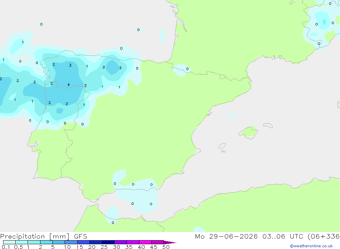Screen dimensions: 340x249
Task: Click the "GFS" model label
Action: click(x=81, y=236)
